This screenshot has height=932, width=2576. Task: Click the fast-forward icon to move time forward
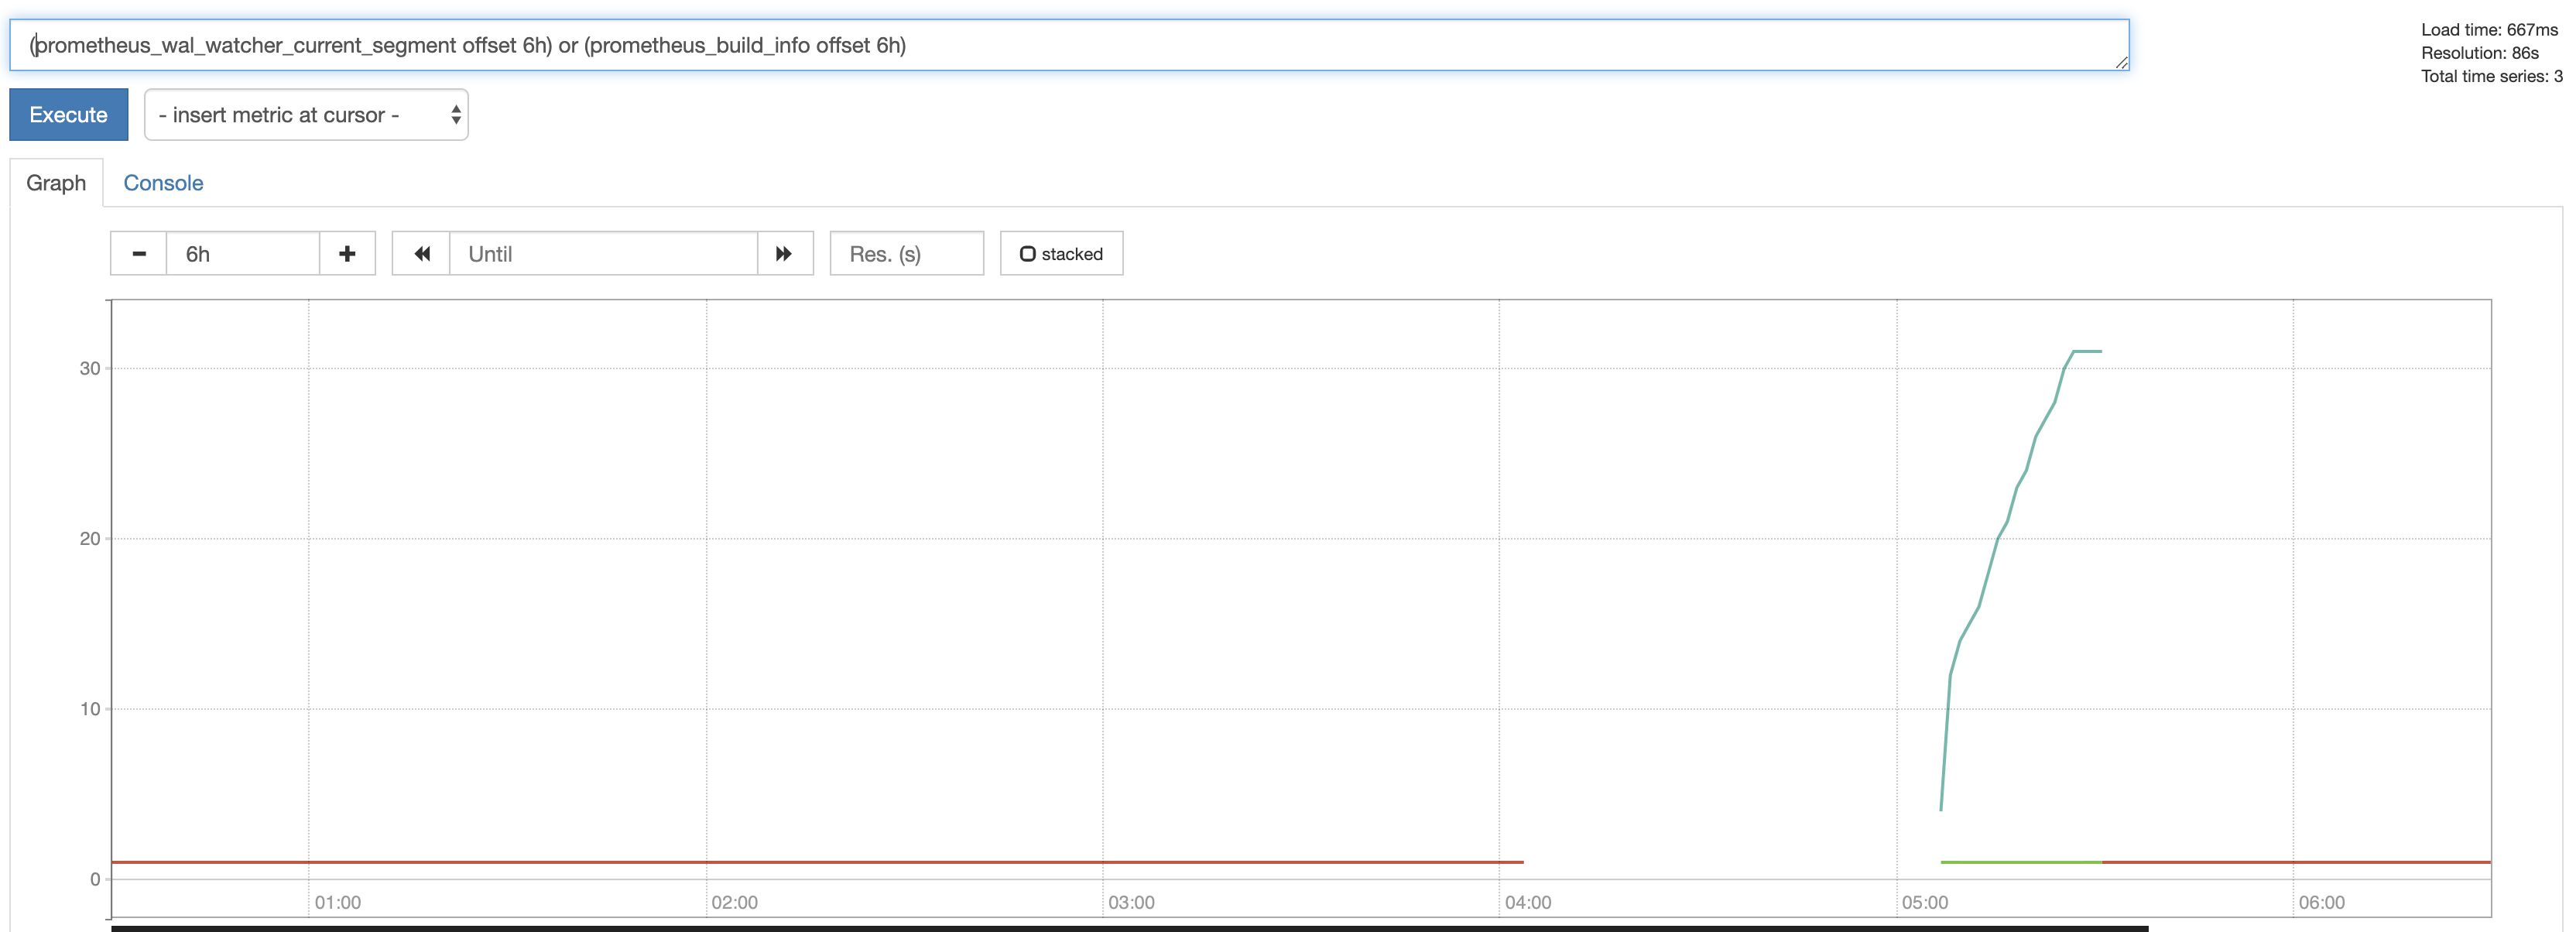(x=784, y=254)
